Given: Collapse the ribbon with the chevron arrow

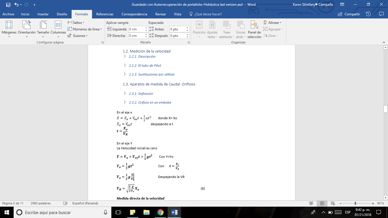Looking at the screenshot, I should point(384,42).
